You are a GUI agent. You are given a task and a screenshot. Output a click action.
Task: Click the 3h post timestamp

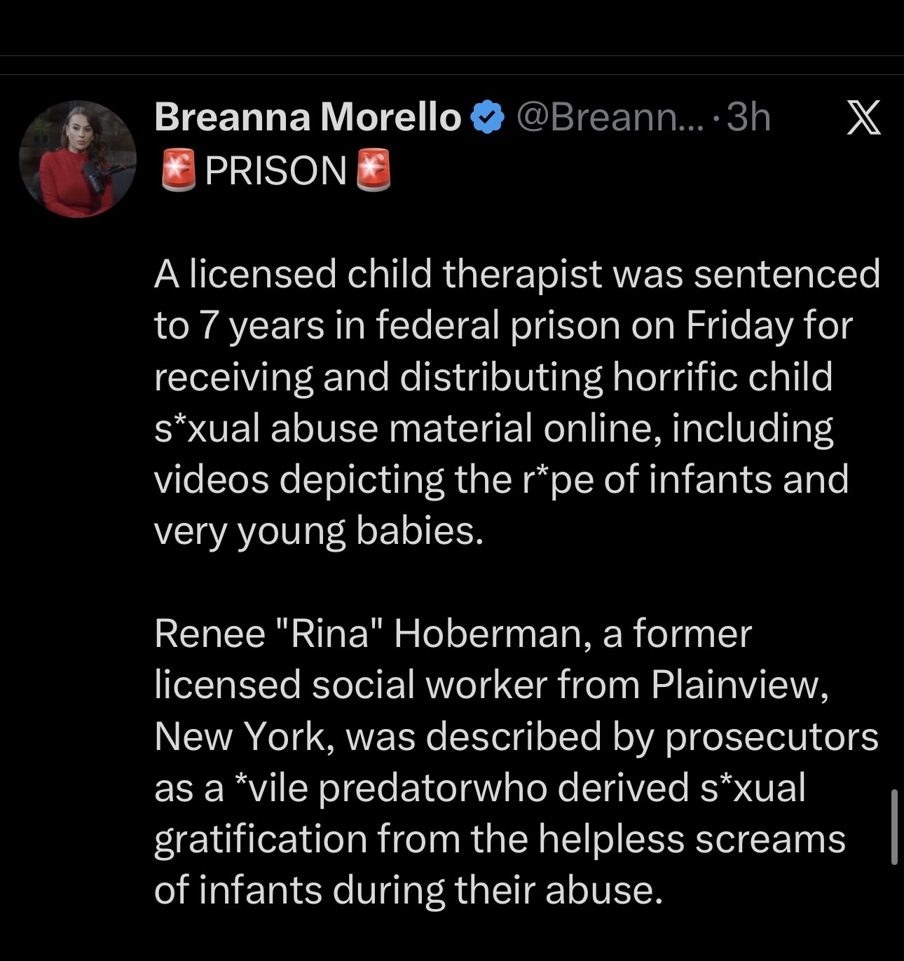click(748, 117)
